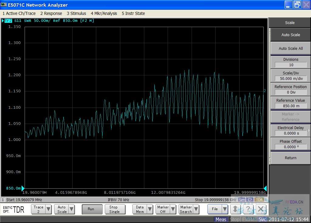The height and width of the screenshot is (223, 311).
Task: Click the TDR status indicator
Action: pos(259,200)
